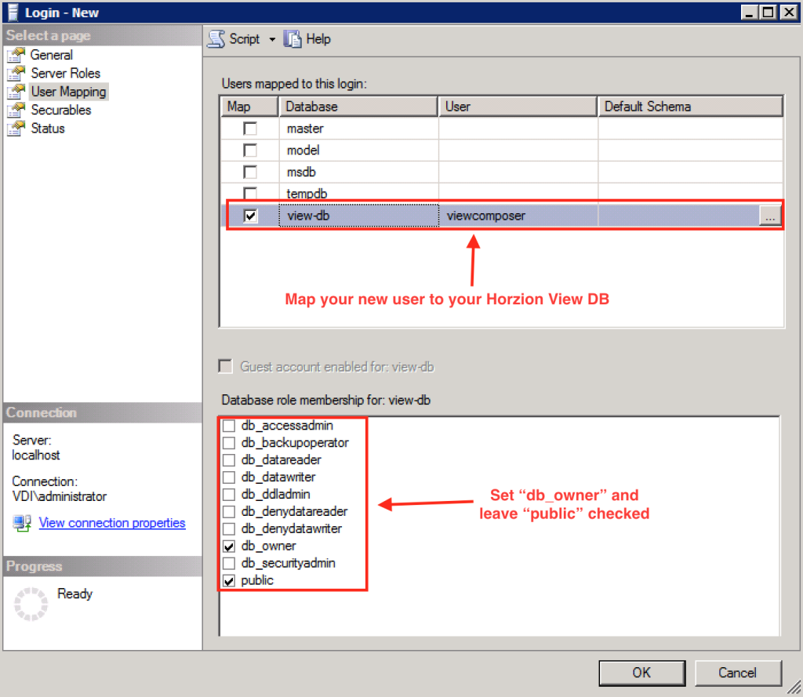The height and width of the screenshot is (697, 803).
Task: Uncheck the db_owner role
Action: tap(230, 546)
